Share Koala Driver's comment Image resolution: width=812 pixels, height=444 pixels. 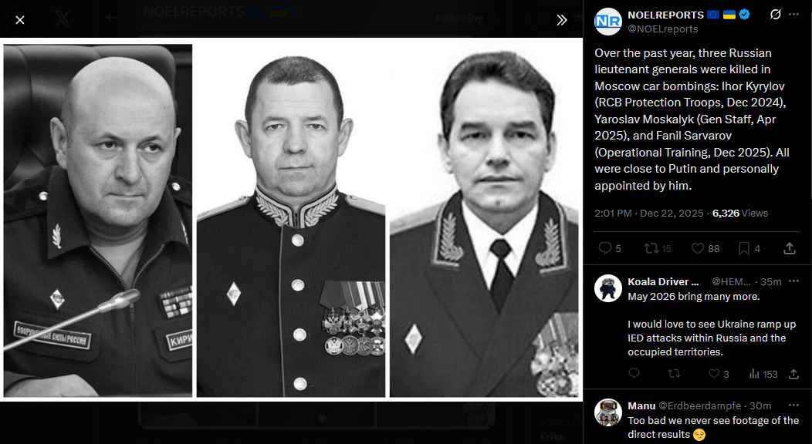coord(794,374)
